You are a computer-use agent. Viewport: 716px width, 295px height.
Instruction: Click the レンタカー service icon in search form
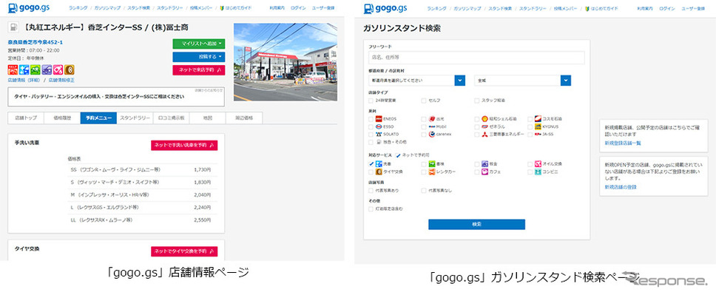[x=432, y=172]
